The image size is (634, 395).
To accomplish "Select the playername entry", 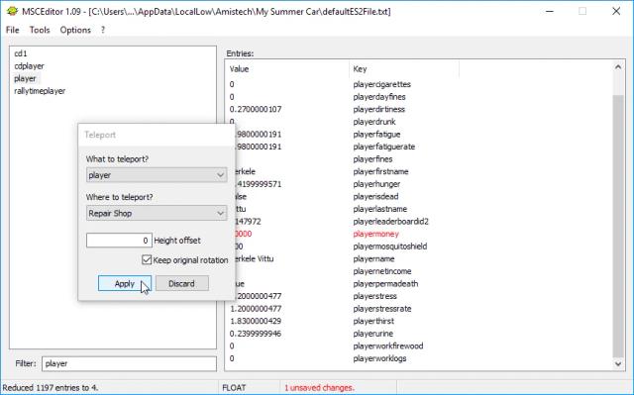I will pyautogui.click(x=373, y=259).
